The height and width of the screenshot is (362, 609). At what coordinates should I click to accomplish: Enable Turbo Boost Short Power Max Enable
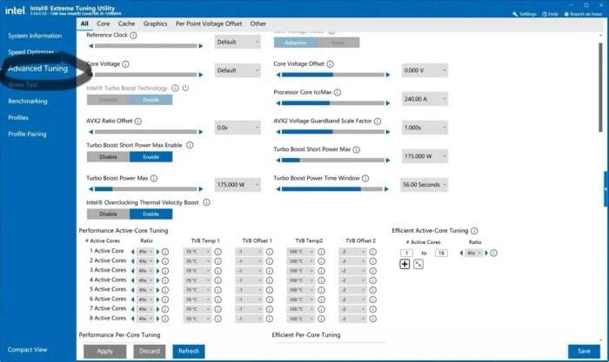click(x=151, y=157)
